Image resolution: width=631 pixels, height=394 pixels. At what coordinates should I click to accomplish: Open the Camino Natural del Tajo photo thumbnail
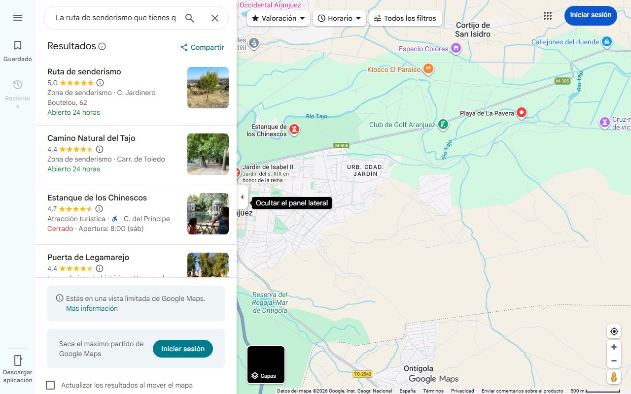[208, 154]
